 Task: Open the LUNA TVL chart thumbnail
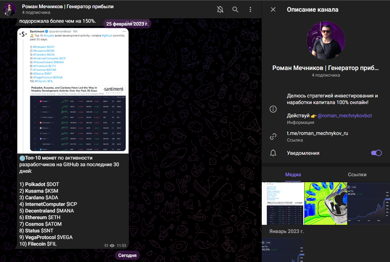click(x=369, y=203)
